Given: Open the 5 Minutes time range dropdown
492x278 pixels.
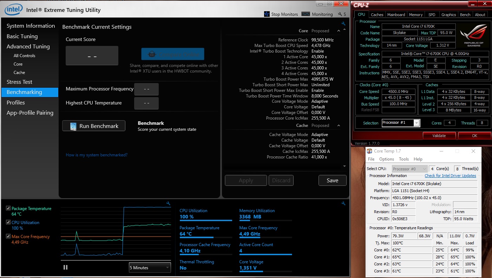Looking at the screenshot, I should click(x=150, y=267).
